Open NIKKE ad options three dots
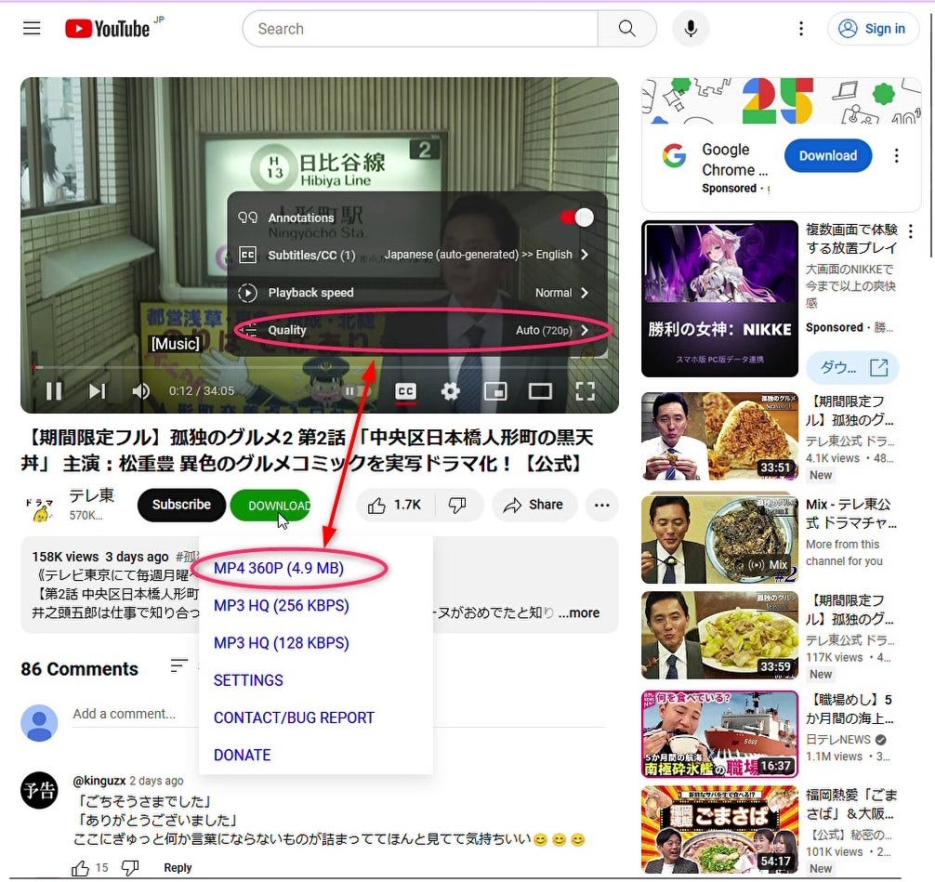Screen dimensions: 935x882 coord(911,230)
